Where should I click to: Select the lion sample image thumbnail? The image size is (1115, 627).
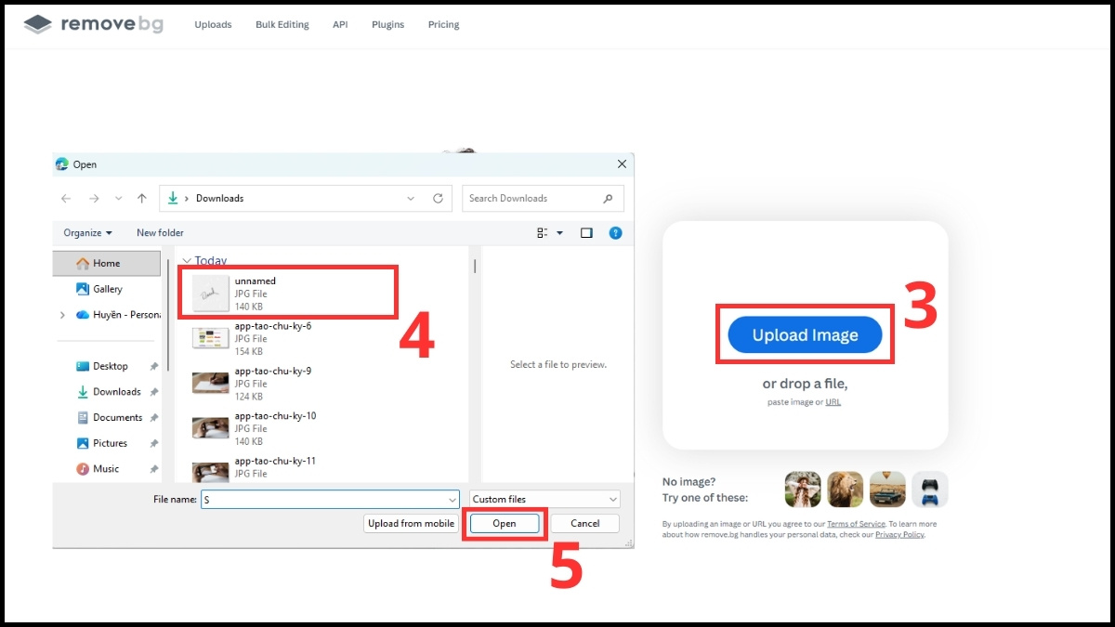tap(845, 490)
